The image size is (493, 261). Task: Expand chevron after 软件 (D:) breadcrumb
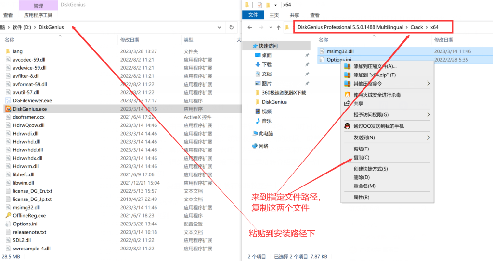(x=35, y=27)
